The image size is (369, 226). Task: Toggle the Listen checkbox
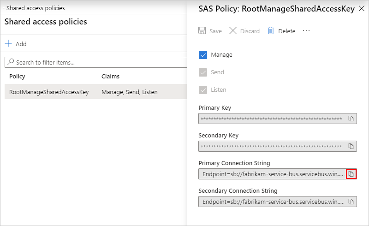point(203,90)
